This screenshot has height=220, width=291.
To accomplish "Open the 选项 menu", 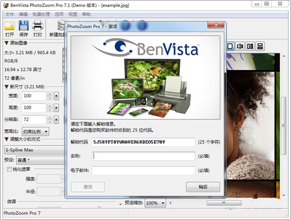I will [59, 14].
